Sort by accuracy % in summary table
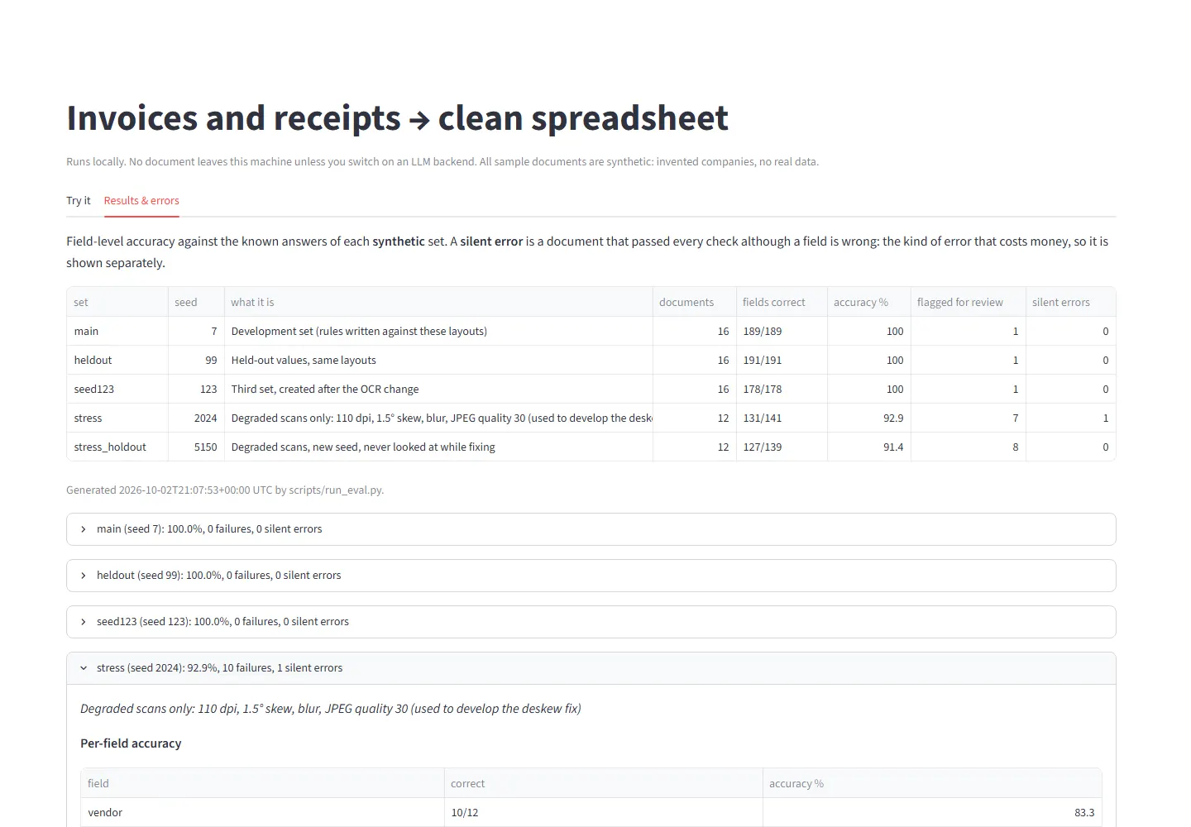This screenshot has height=827, width=1191. point(869,302)
